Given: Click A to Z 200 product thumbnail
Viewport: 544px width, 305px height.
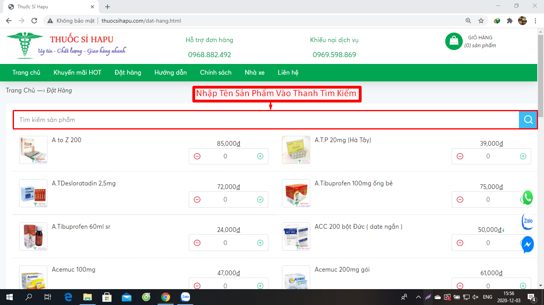Looking at the screenshot, I should (33, 150).
